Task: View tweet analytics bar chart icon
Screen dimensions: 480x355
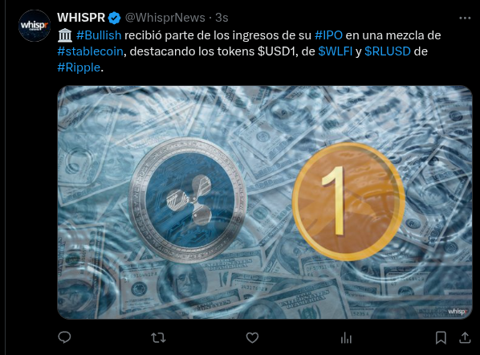Action: [x=346, y=338]
